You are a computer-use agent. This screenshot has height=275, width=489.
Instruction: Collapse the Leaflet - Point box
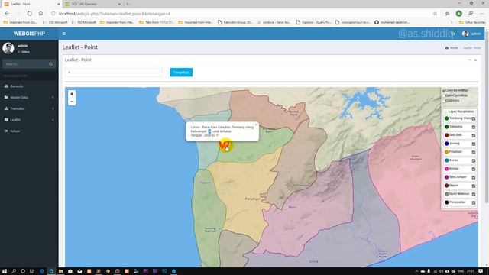(469, 60)
